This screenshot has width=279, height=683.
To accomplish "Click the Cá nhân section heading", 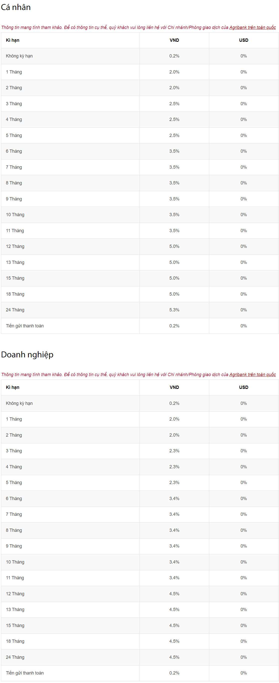I will (16, 7).
